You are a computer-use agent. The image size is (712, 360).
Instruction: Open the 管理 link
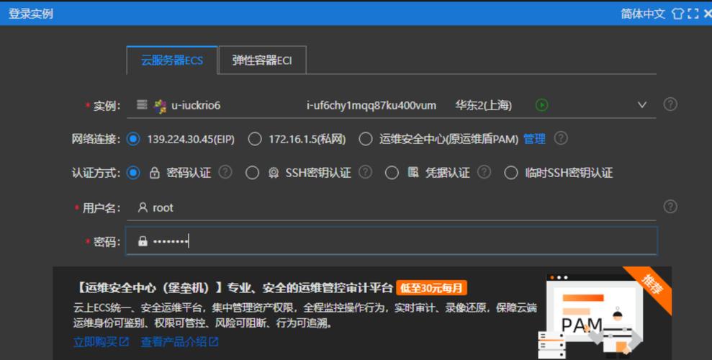[x=534, y=139]
